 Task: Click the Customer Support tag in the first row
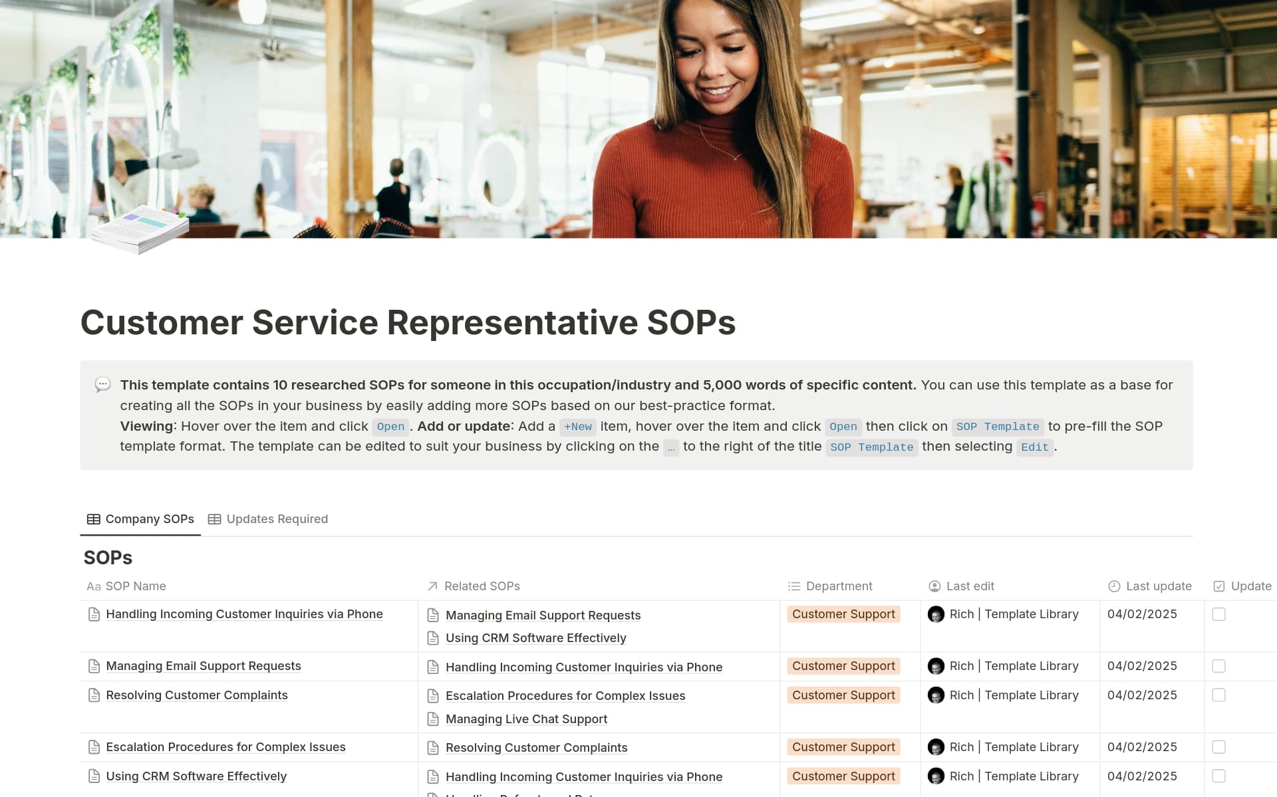pyautogui.click(x=843, y=614)
